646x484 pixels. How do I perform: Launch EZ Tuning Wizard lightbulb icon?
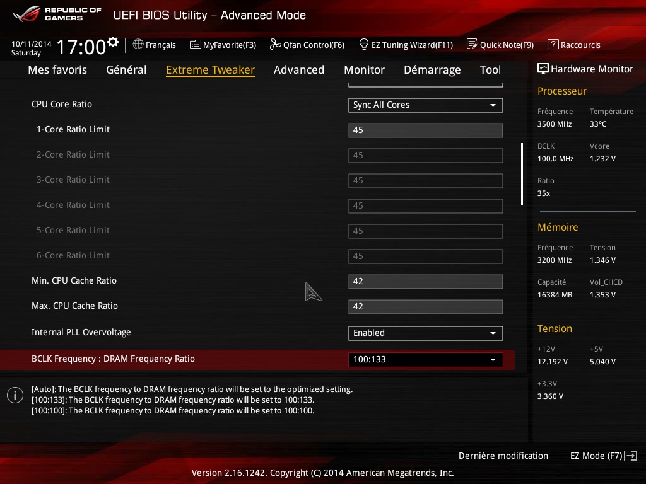tap(364, 44)
